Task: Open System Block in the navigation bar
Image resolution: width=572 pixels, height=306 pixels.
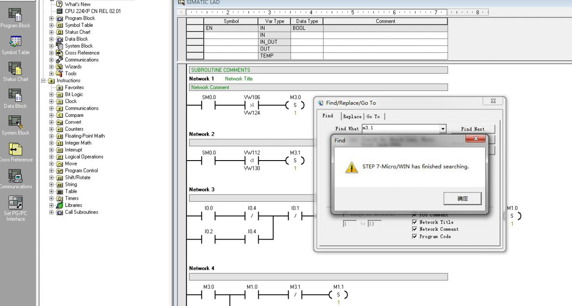Action: 15,125
